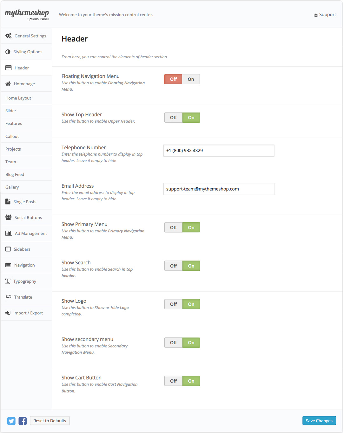
Task: Click the Save Changes button
Action: coord(319,421)
